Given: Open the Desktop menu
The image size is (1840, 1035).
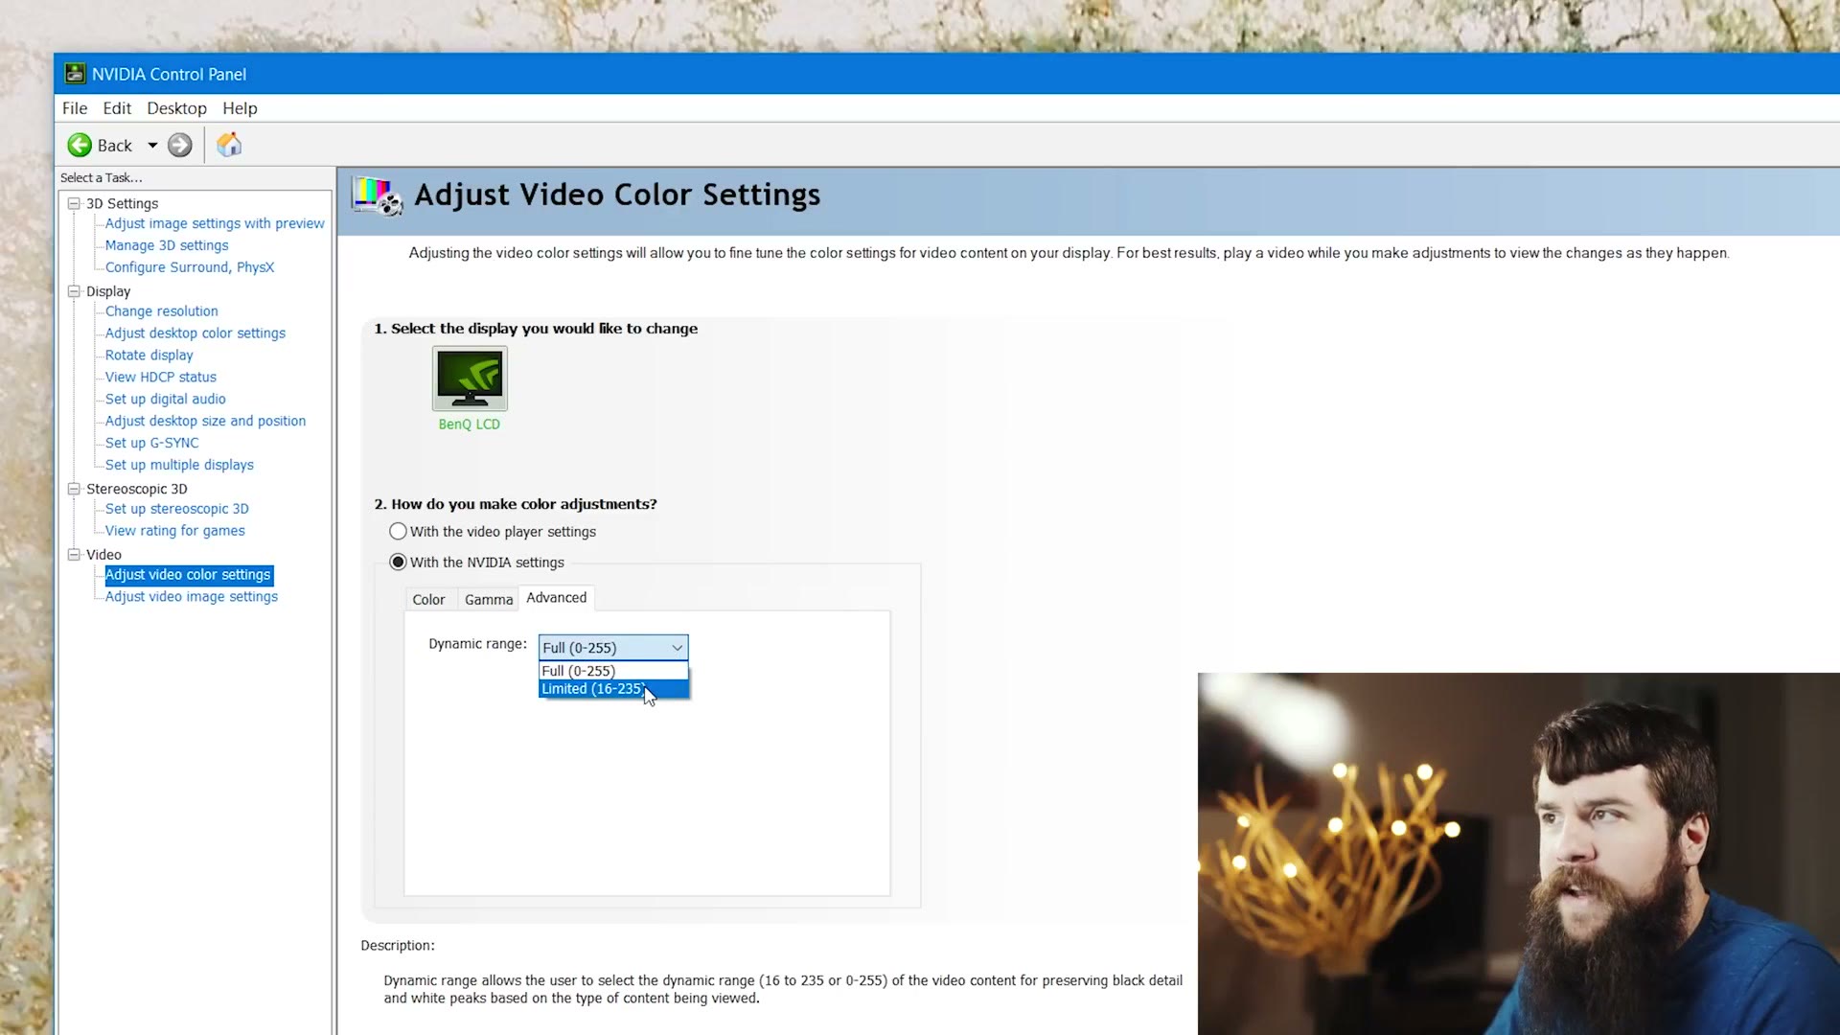Looking at the screenshot, I should (x=176, y=108).
